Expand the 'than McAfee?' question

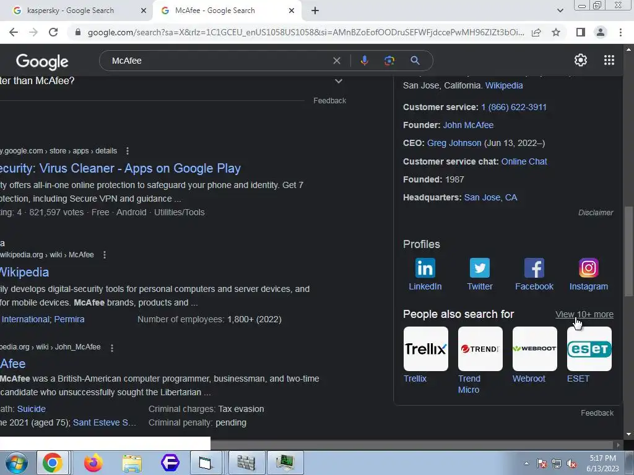(x=339, y=81)
